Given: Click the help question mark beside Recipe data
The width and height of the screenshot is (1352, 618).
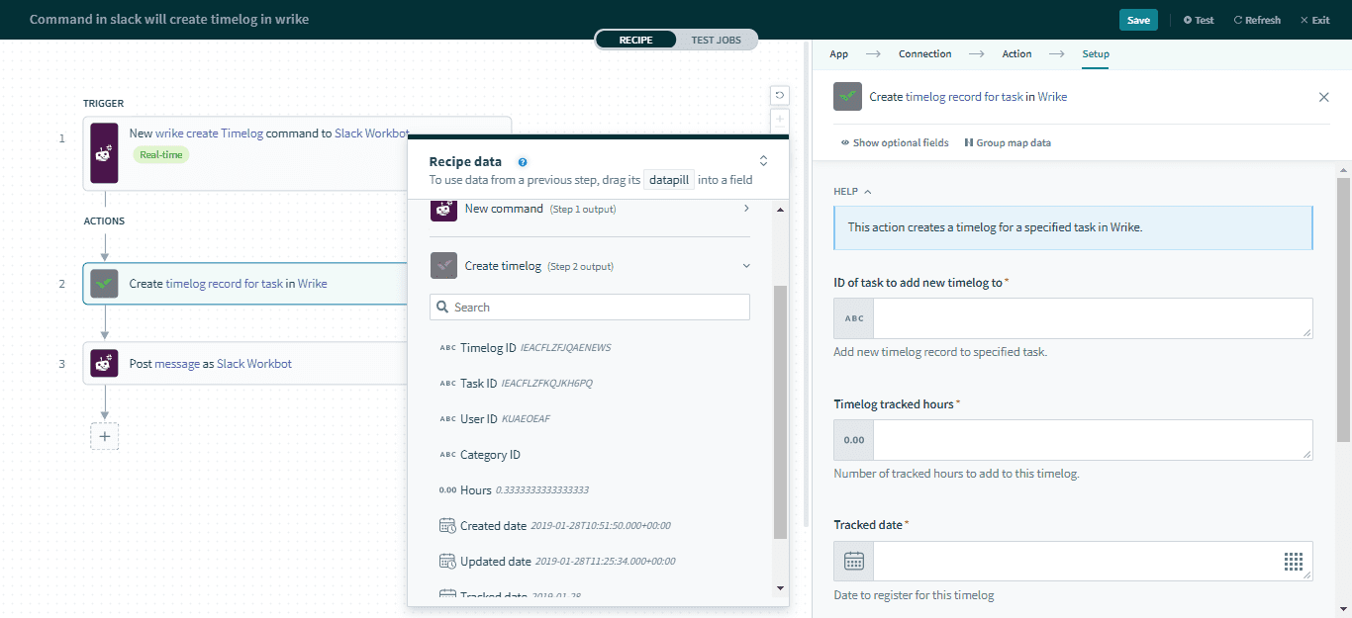Looking at the screenshot, I should (523, 161).
